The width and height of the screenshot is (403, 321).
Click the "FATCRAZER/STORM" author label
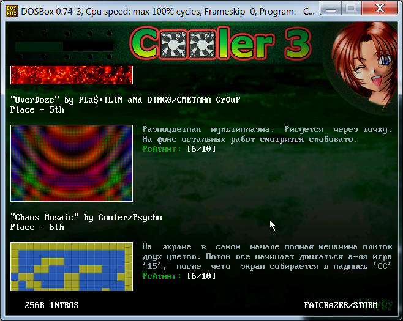coord(341,305)
